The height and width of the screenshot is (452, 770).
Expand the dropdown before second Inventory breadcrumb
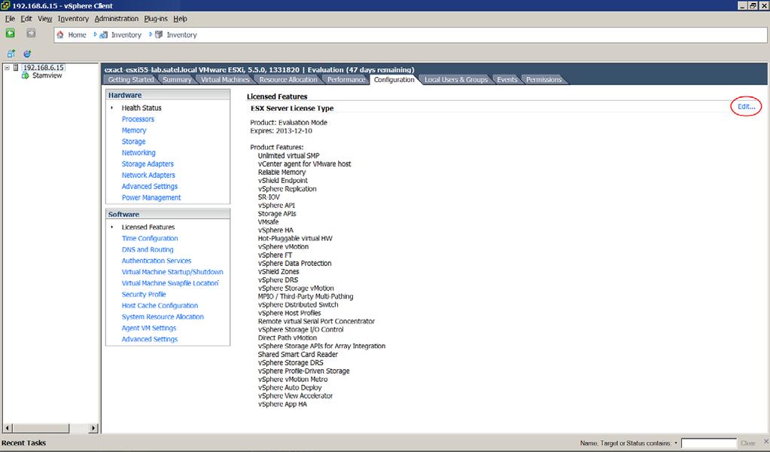(151, 35)
